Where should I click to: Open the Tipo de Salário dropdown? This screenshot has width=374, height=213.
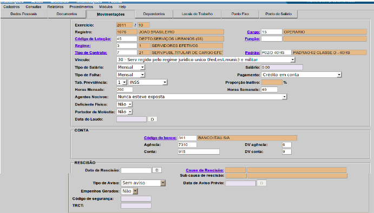pos(130,67)
